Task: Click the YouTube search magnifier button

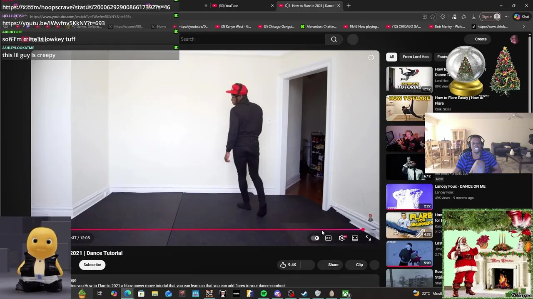Action: [x=334, y=39]
